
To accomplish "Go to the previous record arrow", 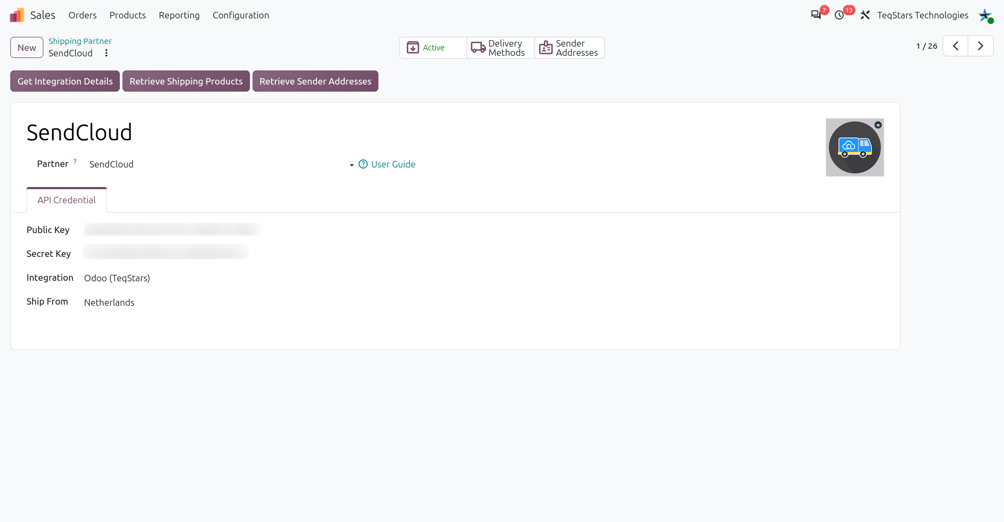I will pyautogui.click(x=956, y=46).
